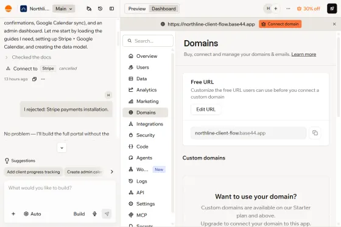Expand the Checked the docs row
Image resolution: width=341 pixels, height=227 pixels.
click(x=28, y=57)
